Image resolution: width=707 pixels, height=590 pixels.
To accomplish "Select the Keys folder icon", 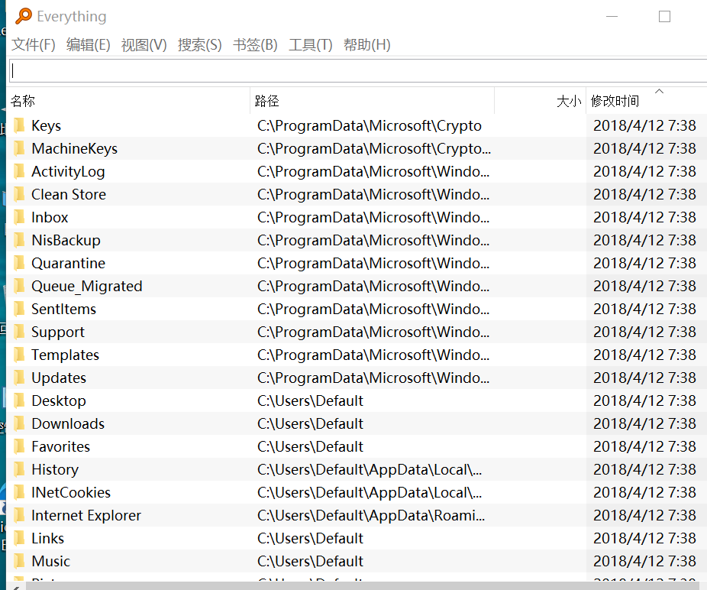I will coord(19,126).
